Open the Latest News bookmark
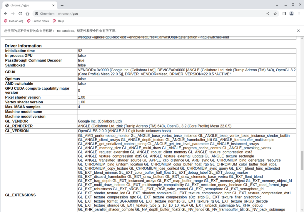This screenshot has width=304, height=212. coord(38,21)
